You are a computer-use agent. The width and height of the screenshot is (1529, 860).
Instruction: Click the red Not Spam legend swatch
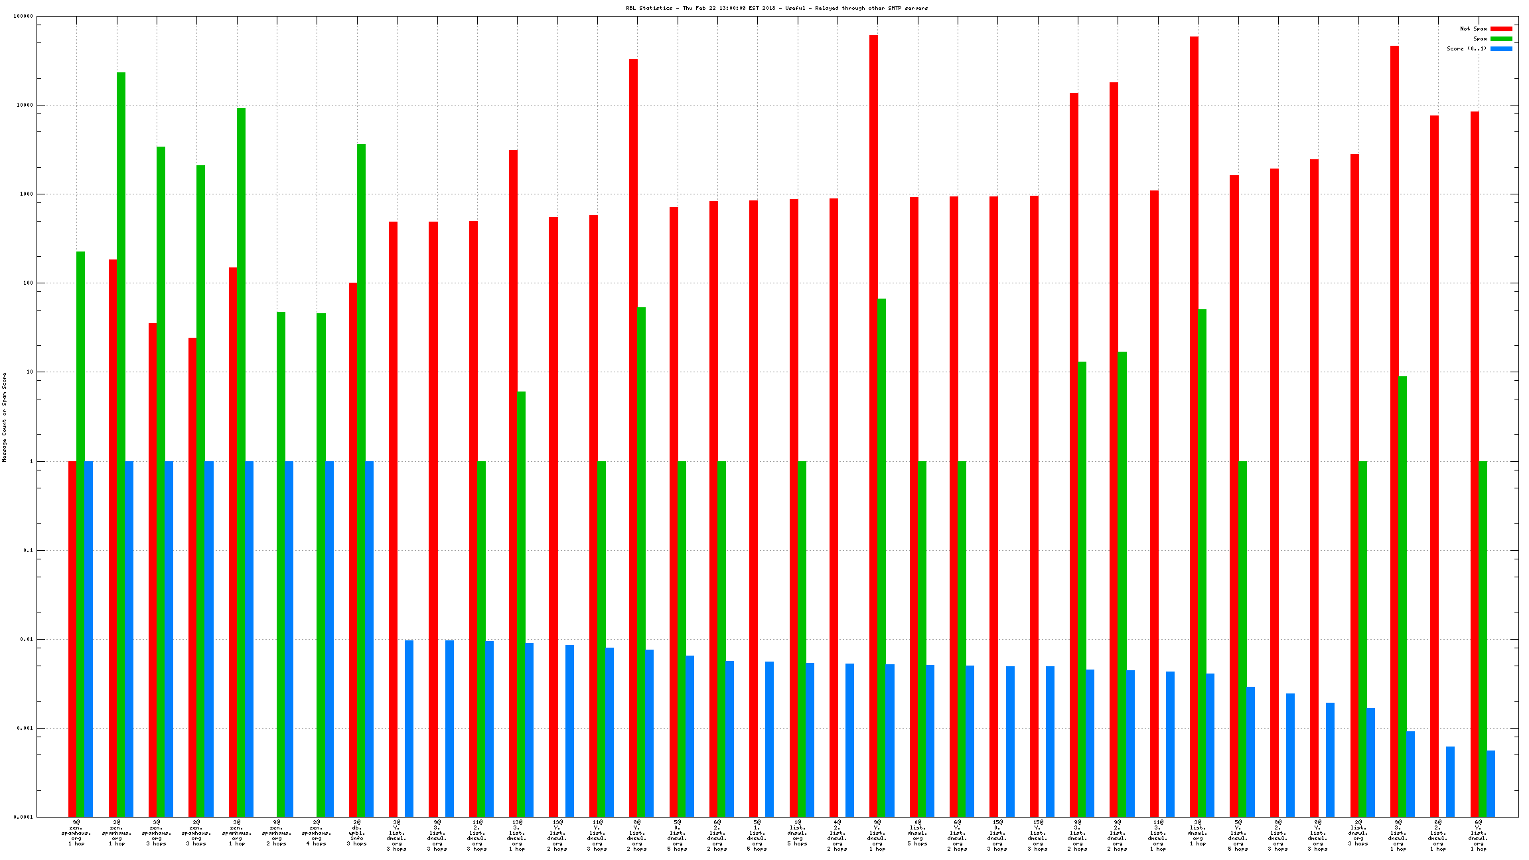tap(1501, 29)
